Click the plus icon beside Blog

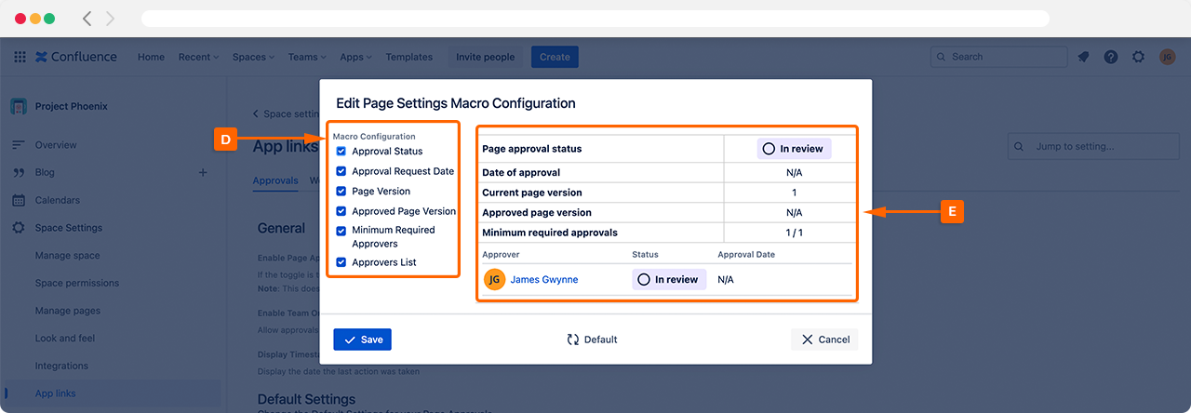click(x=203, y=172)
